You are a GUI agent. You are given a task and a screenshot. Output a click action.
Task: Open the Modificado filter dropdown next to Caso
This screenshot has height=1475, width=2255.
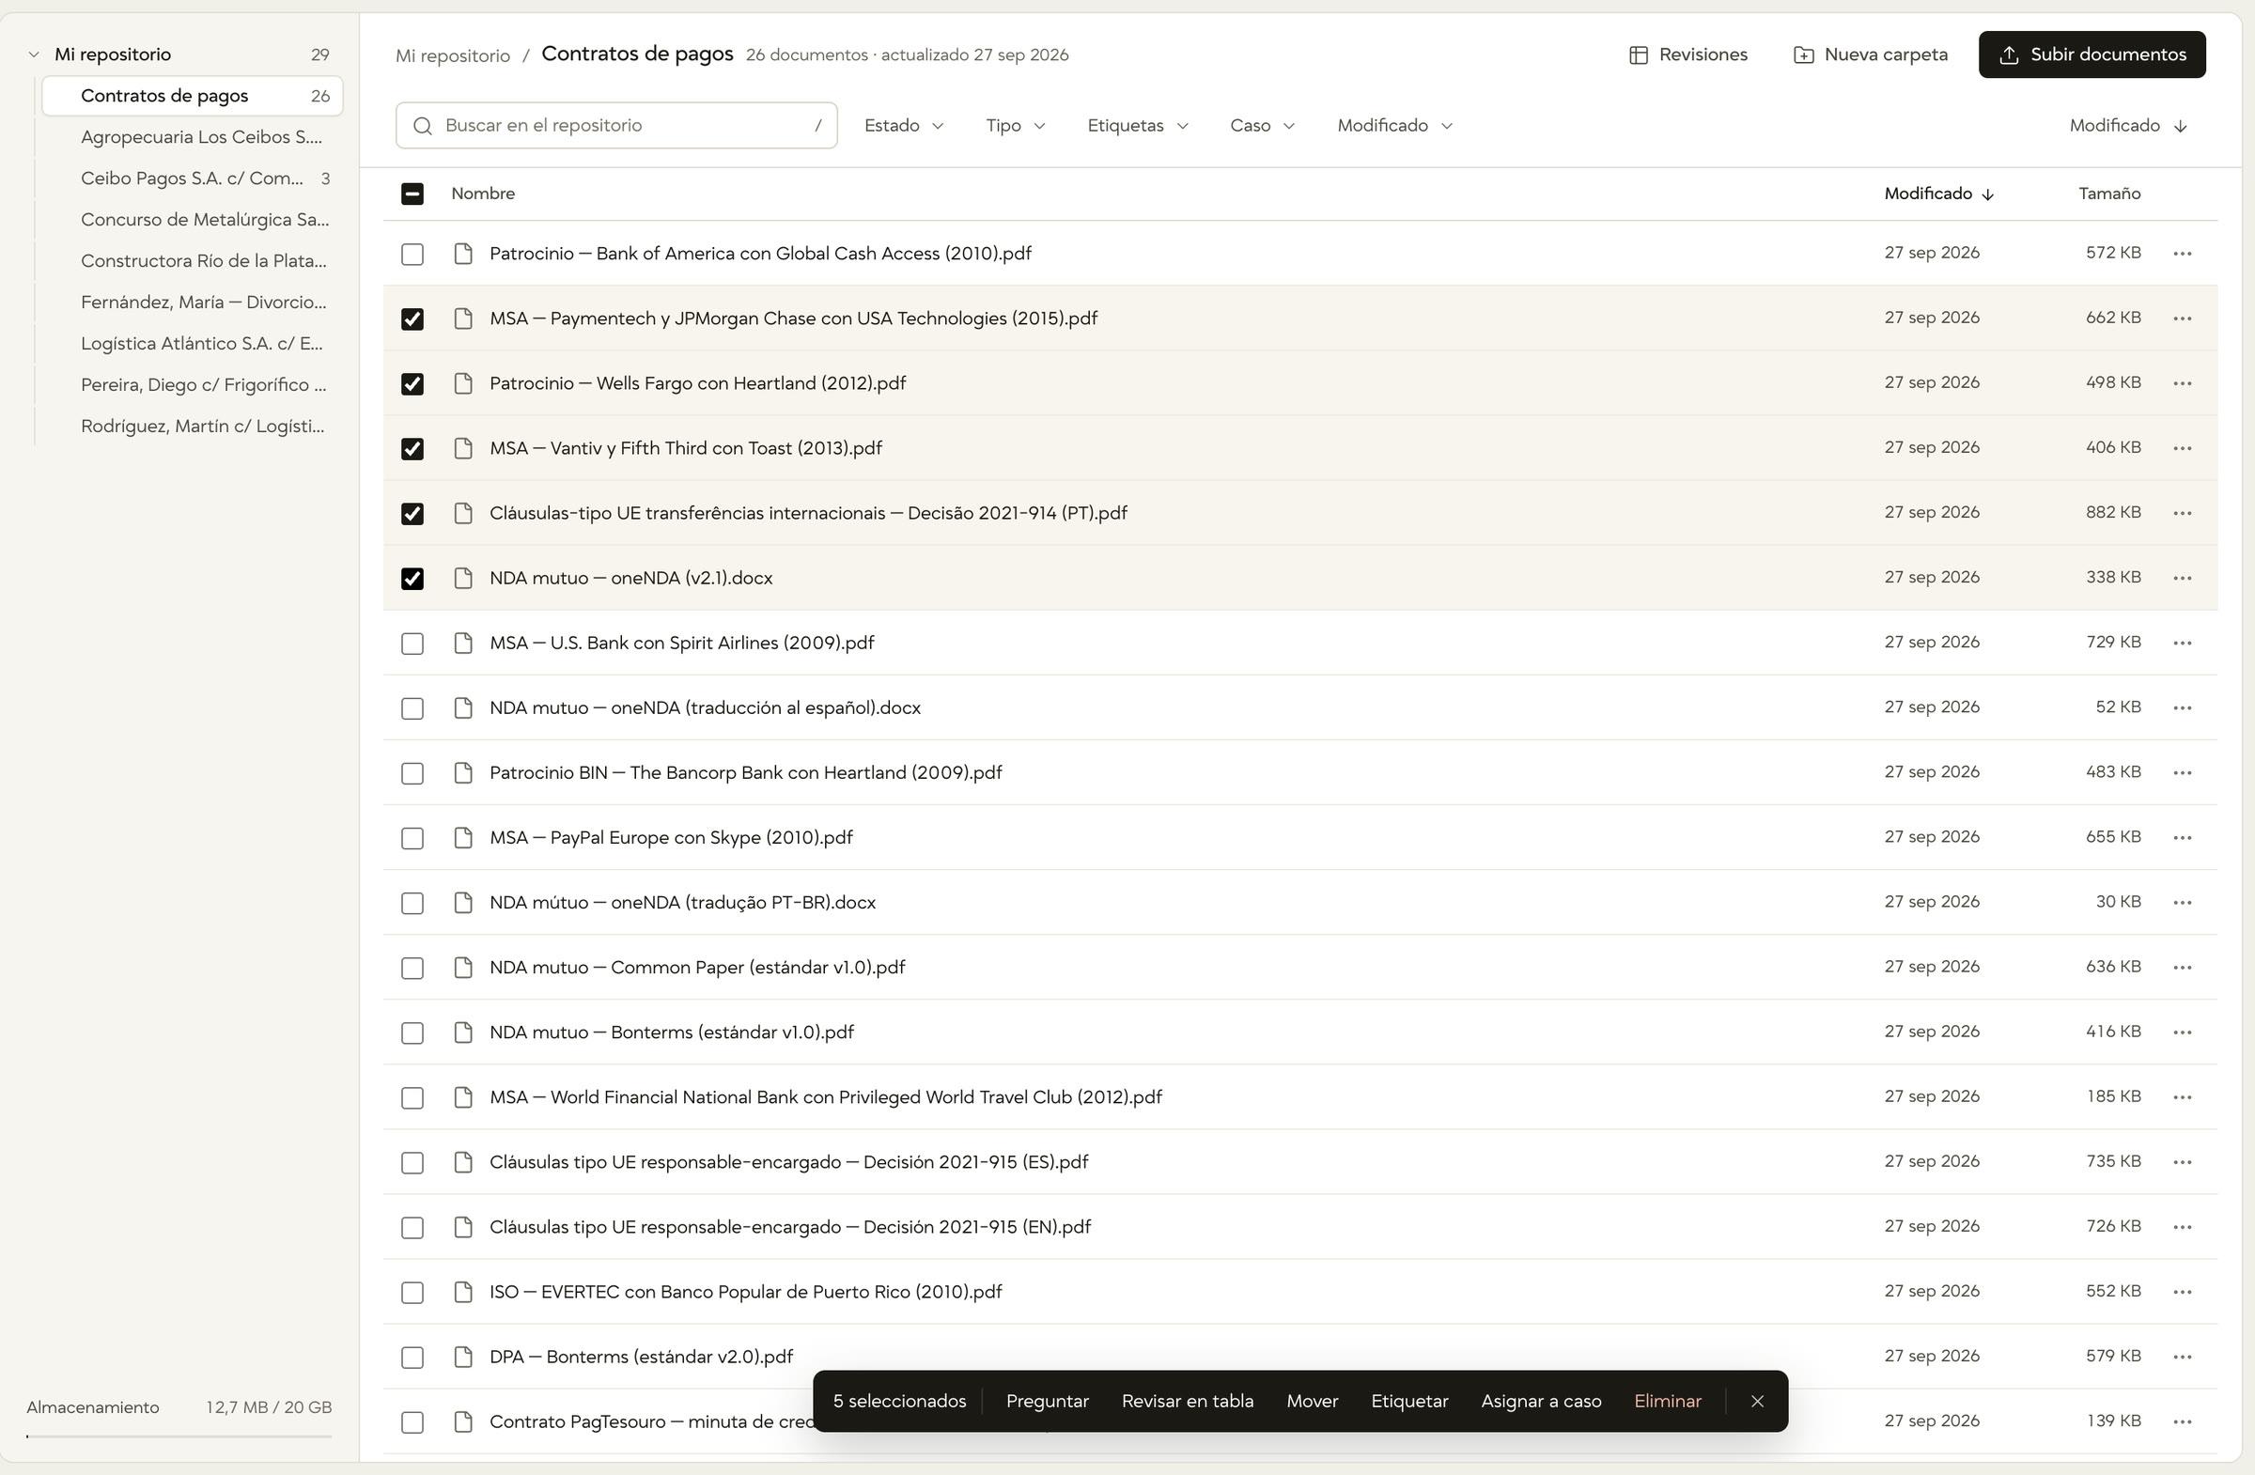pos(1393,125)
